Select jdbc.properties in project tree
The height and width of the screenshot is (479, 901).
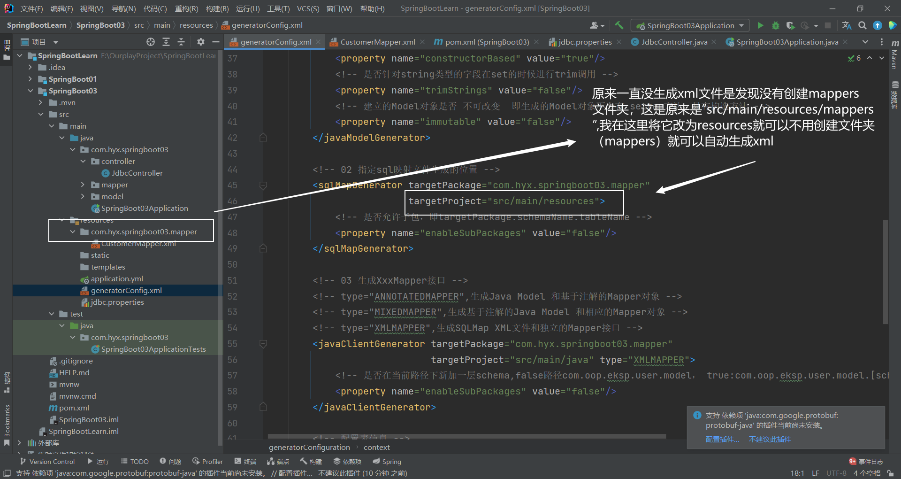pos(117,302)
